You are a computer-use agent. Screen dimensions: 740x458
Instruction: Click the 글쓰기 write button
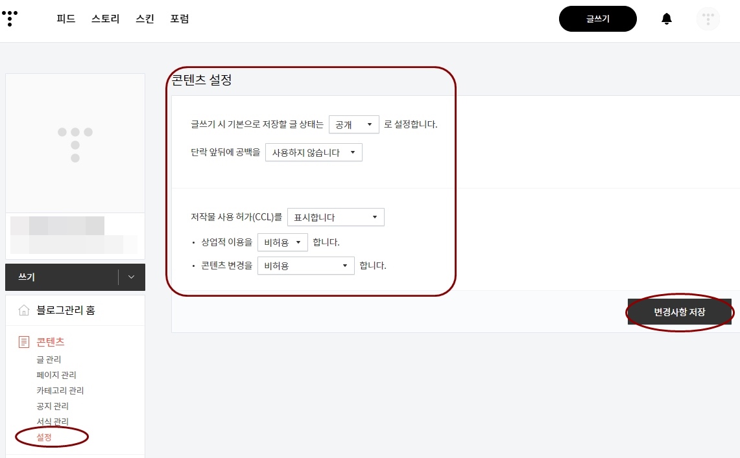click(597, 19)
